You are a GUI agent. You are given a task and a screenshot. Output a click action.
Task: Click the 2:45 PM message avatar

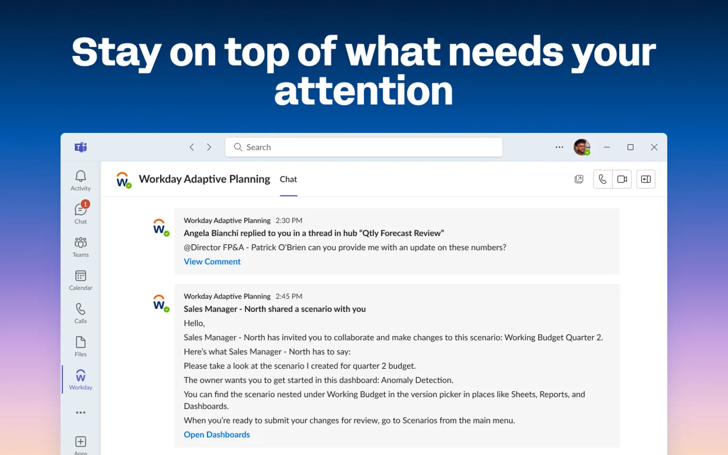[x=161, y=303]
